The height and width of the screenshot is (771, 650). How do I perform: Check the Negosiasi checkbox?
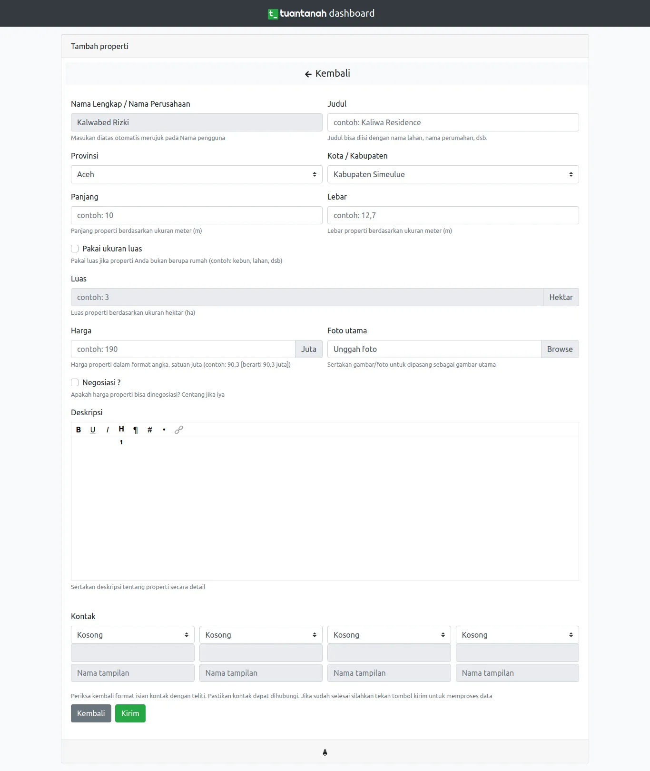point(75,382)
